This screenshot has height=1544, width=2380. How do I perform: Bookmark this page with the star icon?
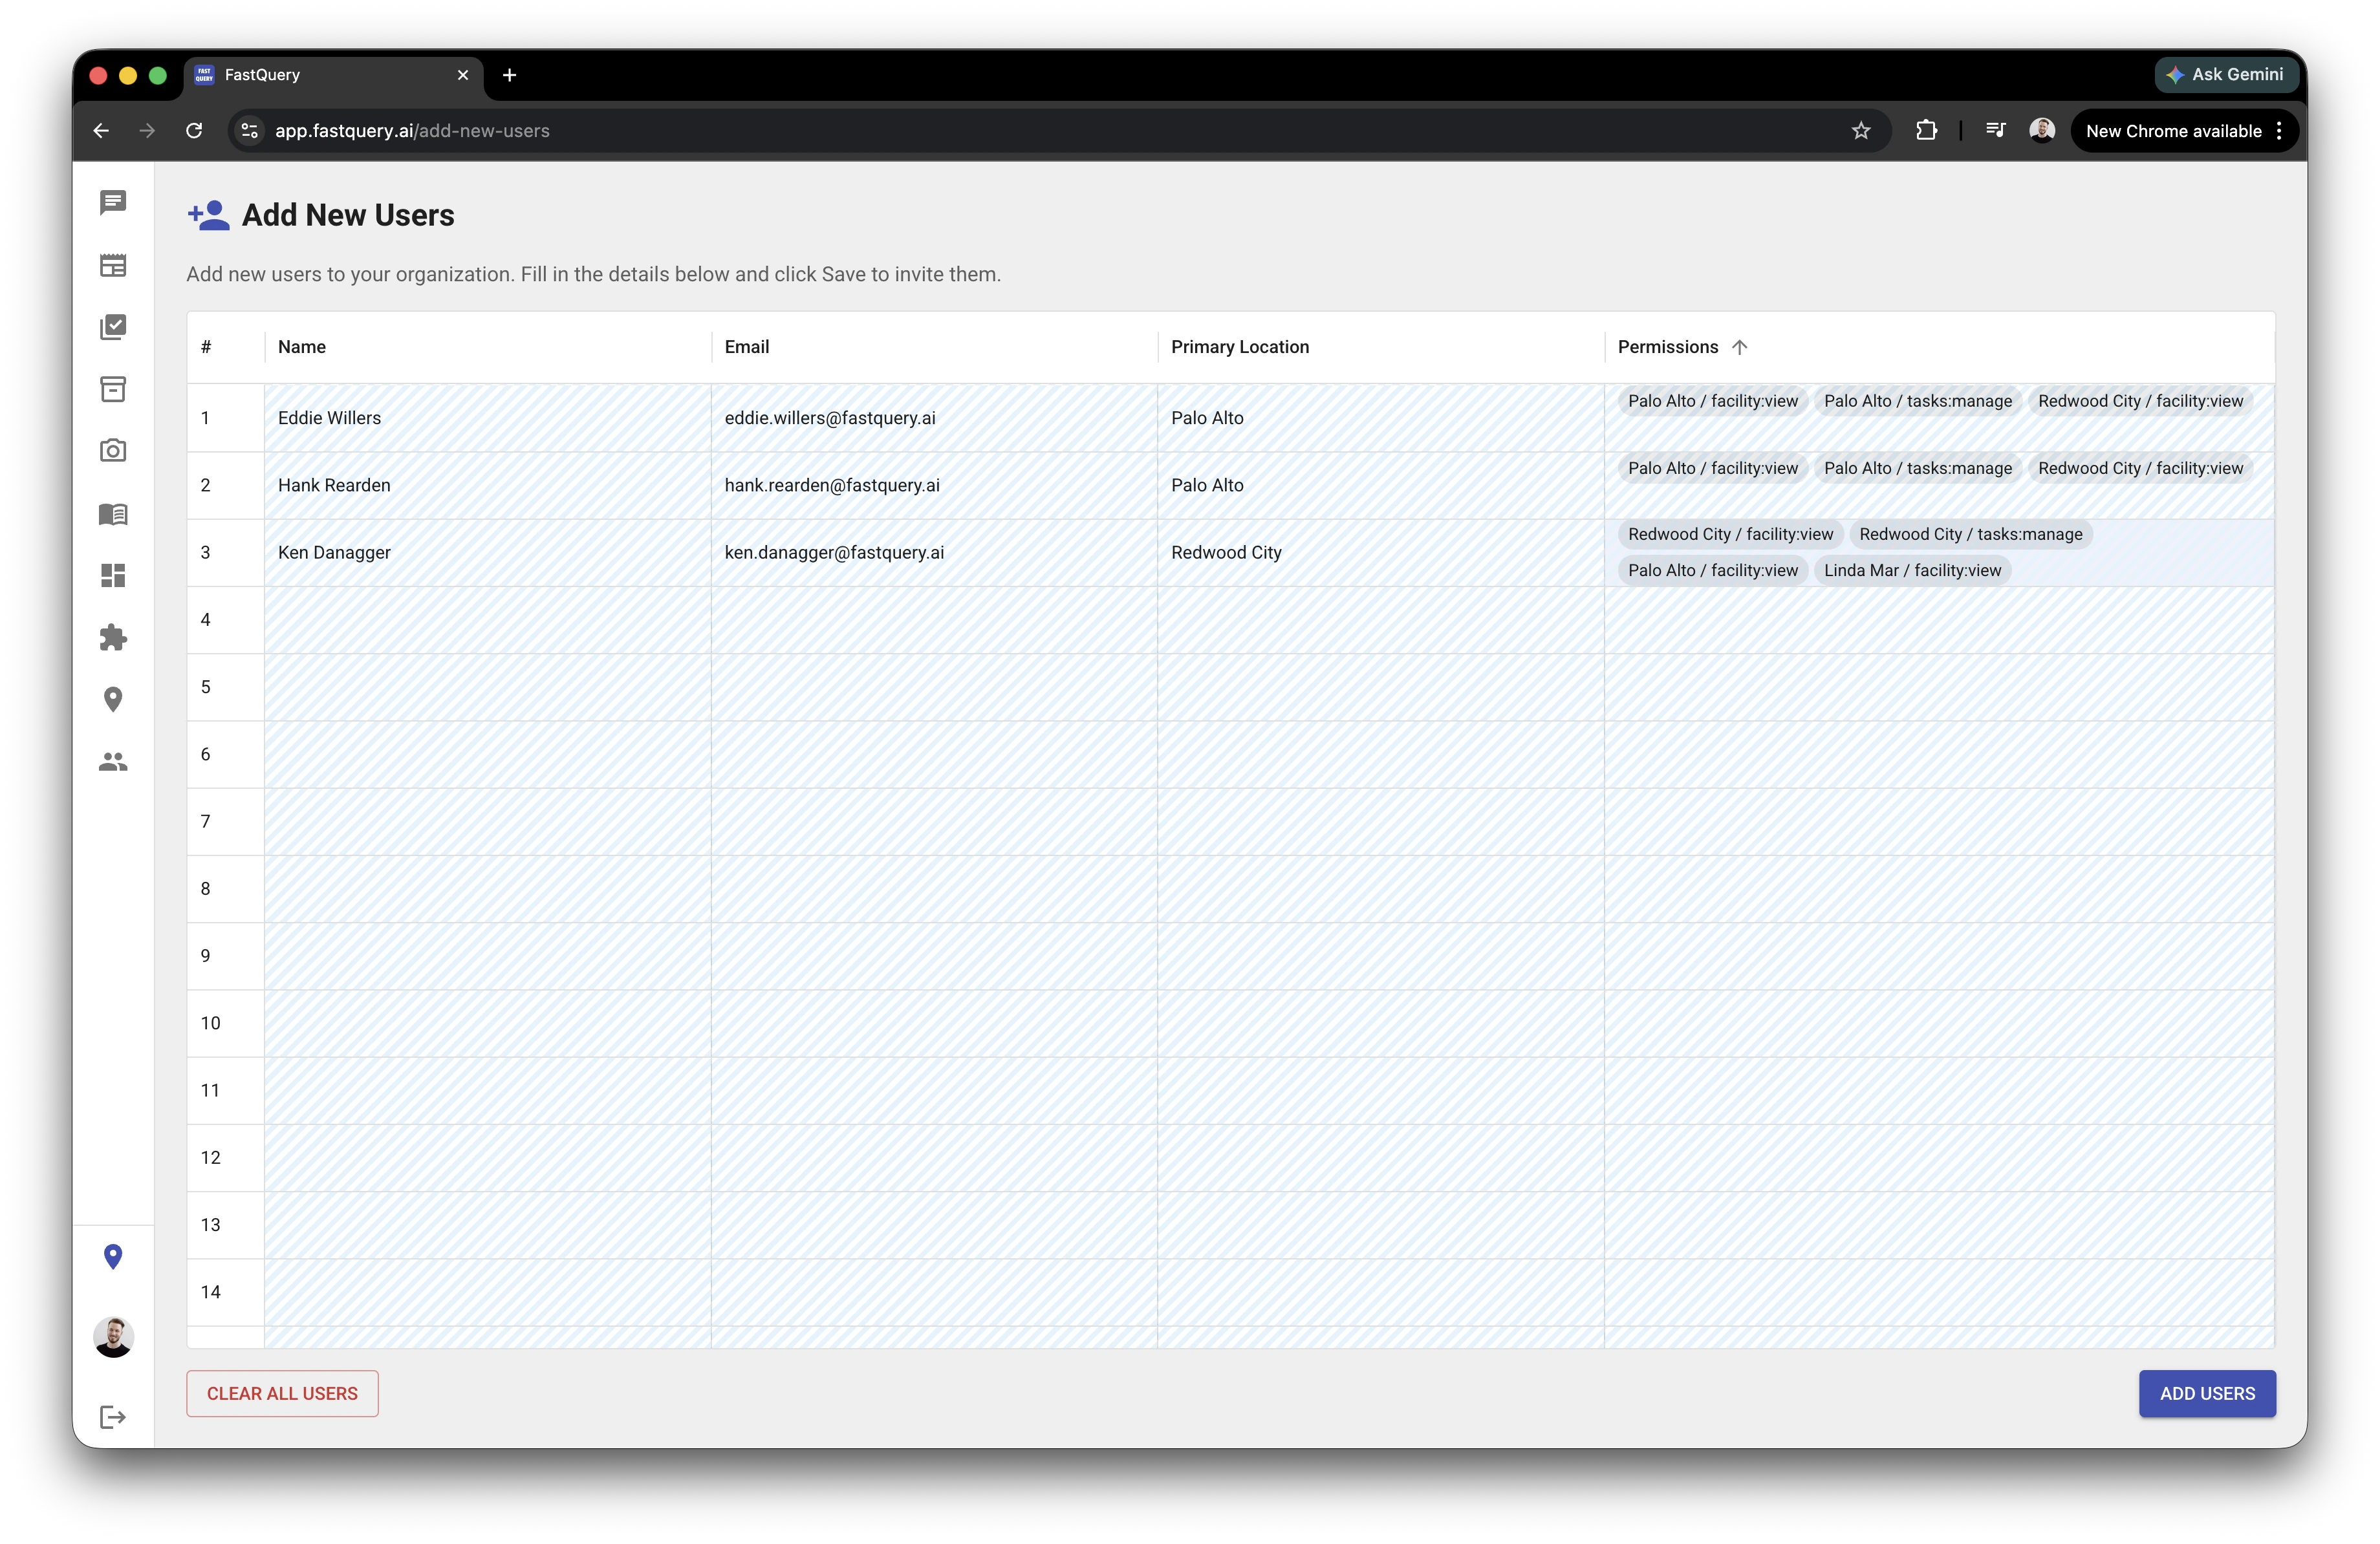pyautogui.click(x=1861, y=131)
